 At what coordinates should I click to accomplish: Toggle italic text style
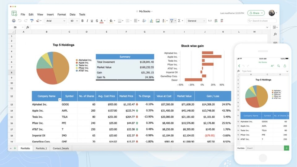coord(87,21)
